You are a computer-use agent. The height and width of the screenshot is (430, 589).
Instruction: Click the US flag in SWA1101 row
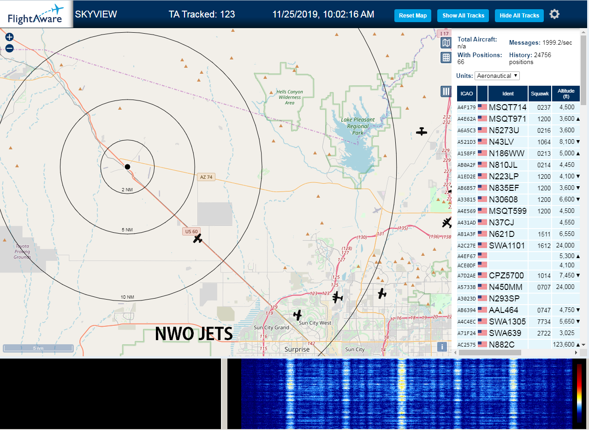click(482, 245)
